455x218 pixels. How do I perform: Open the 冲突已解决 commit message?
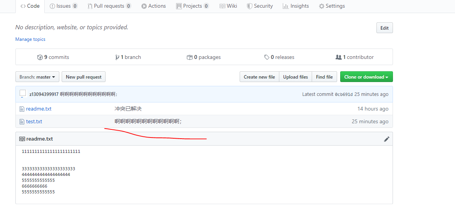(x=128, y=109)
